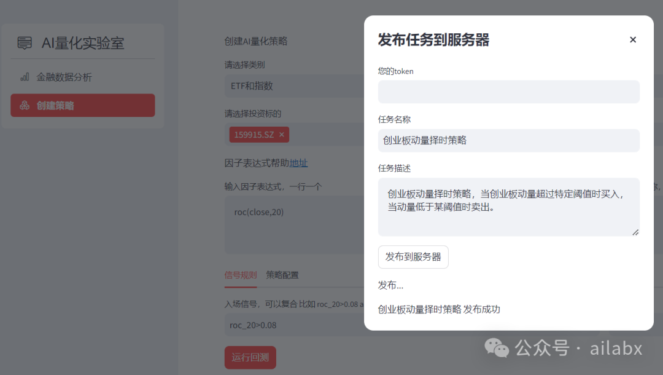Run backtest via 运行回测 button
Viewport: 663px width, 375px height.
pos(250,357)
